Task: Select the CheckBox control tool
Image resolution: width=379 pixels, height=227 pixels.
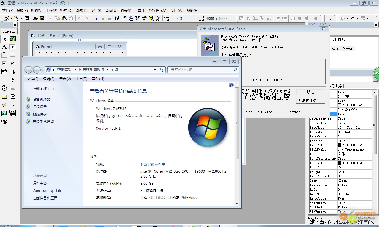Action: click(x=4, y=63)
